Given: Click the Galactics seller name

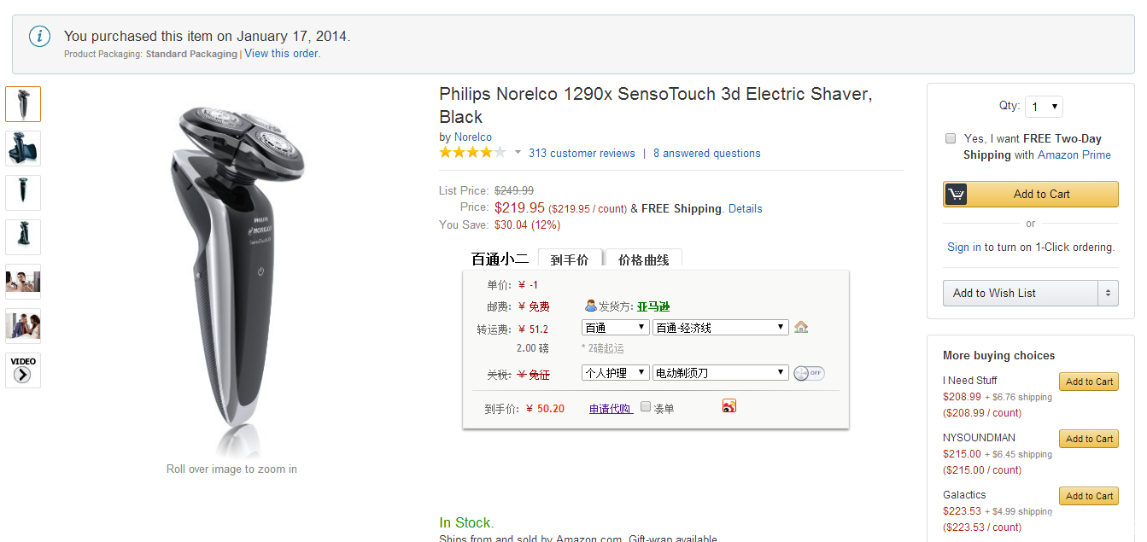Looking at the screenshot, I should pyautogui.click(x=964, y=495).
